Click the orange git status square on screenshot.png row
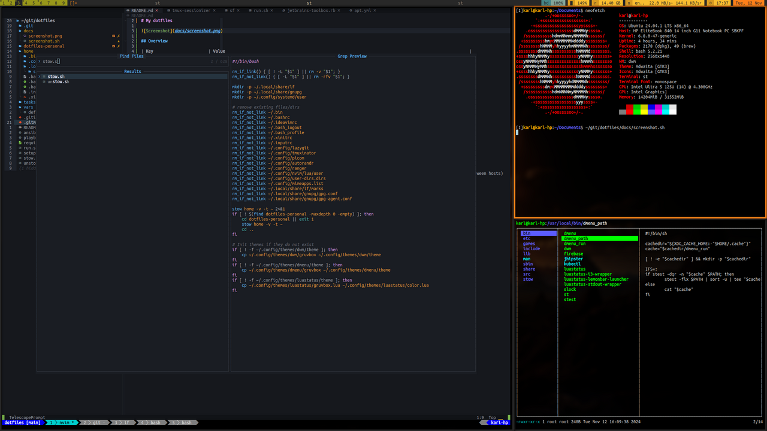Image resolution: width=767 pixels, height=431 pixels. tap(113, 36)
